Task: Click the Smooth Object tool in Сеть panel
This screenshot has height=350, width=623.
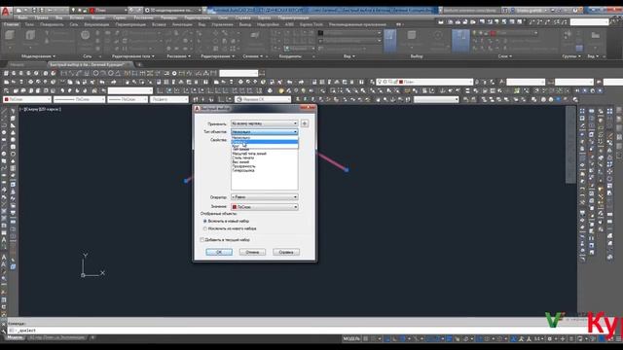Action: tap(85, 37)
